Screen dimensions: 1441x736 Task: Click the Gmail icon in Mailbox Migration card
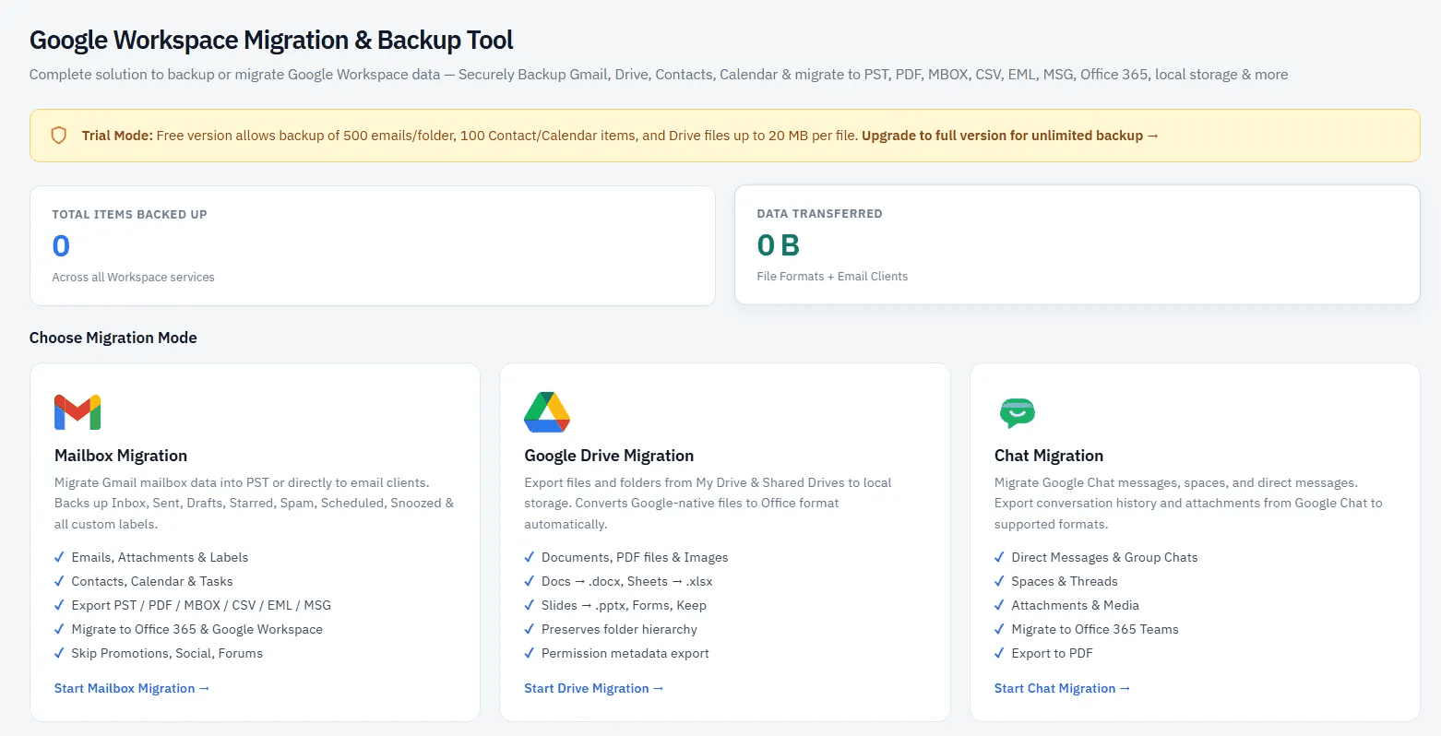click(x=77, y=412)
